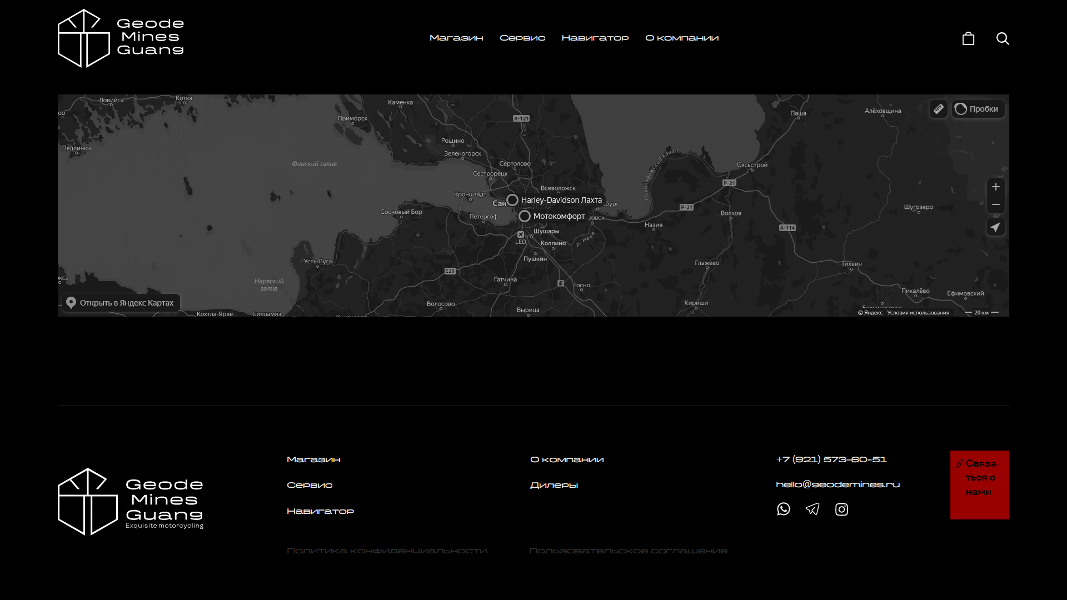Image resolution: width=1067 pixels, height=600 pixels.
Task: Open О компании in top navigation
Action: 682,38
